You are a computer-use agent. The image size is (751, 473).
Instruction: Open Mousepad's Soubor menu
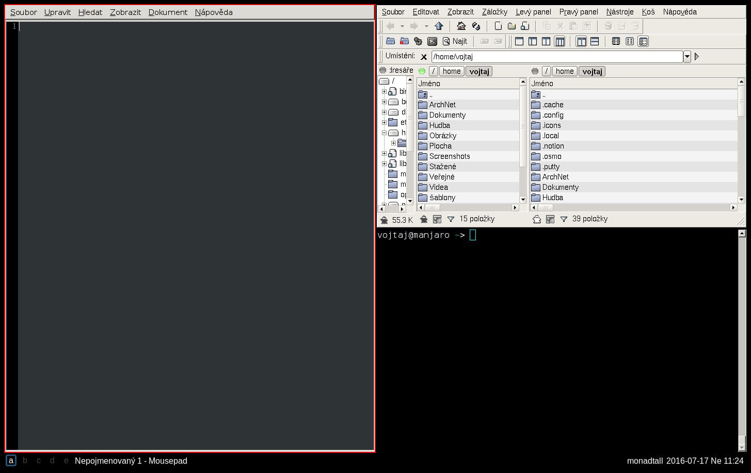[24, 12]
